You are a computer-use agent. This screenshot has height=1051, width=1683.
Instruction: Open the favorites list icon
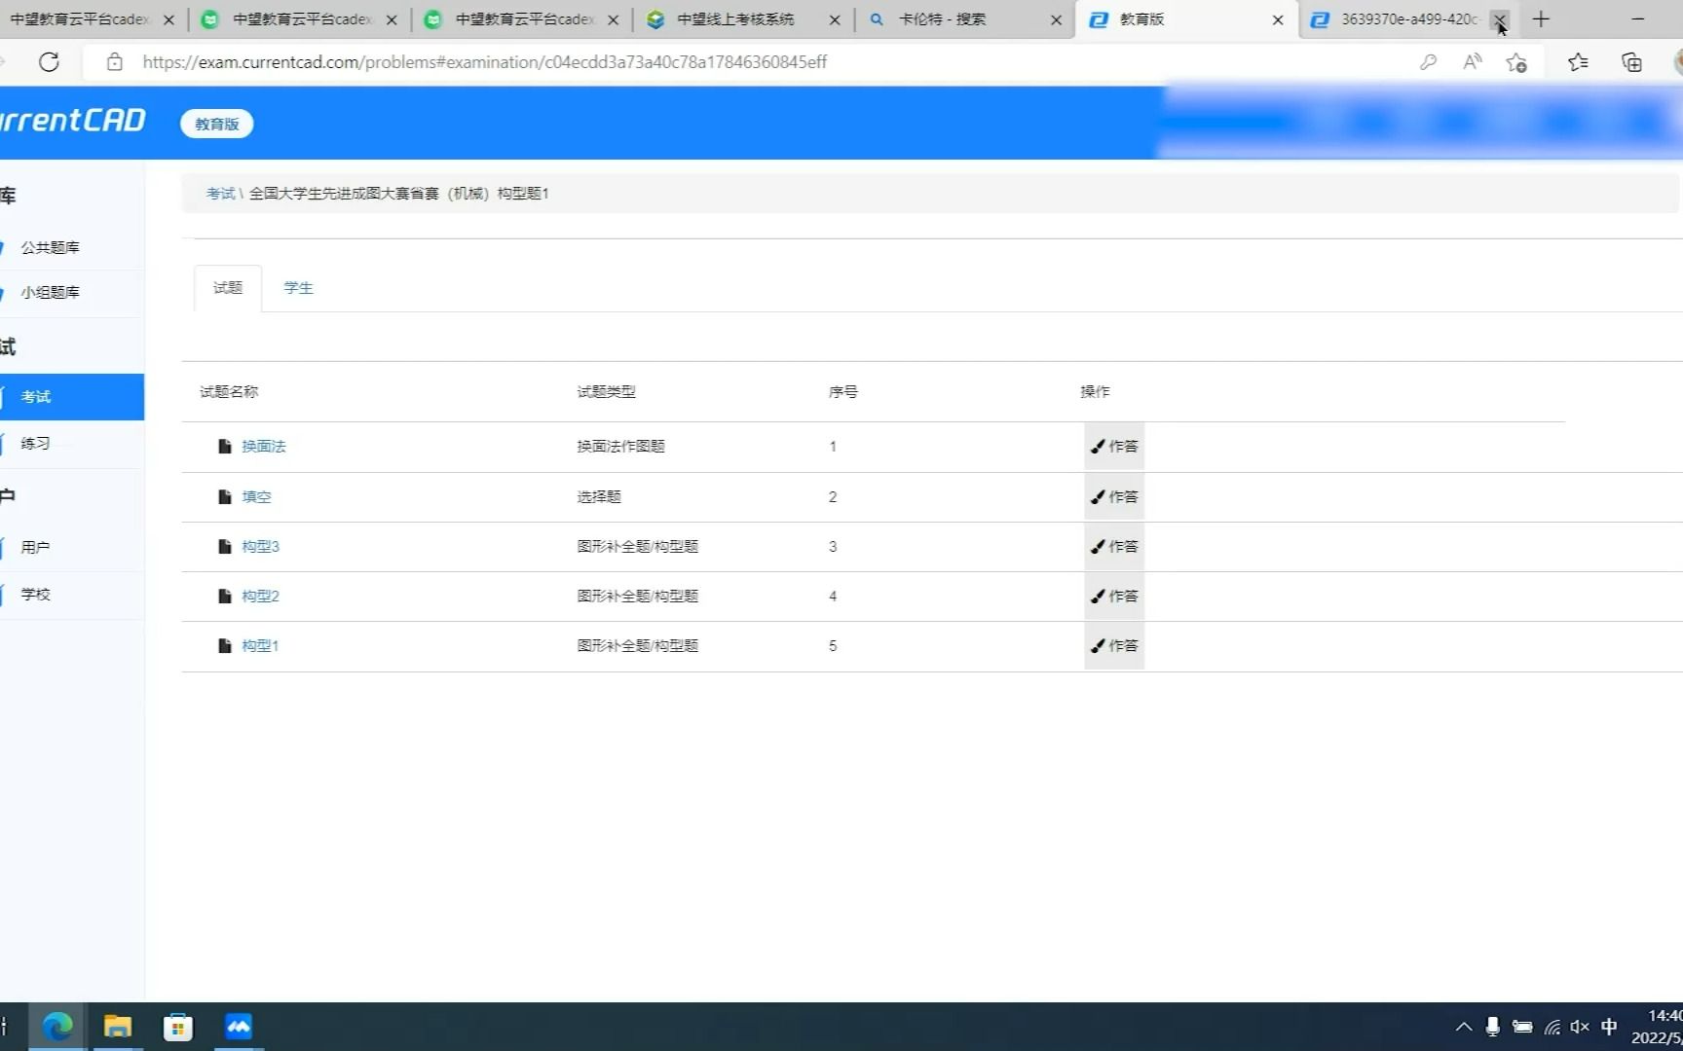1579,62
